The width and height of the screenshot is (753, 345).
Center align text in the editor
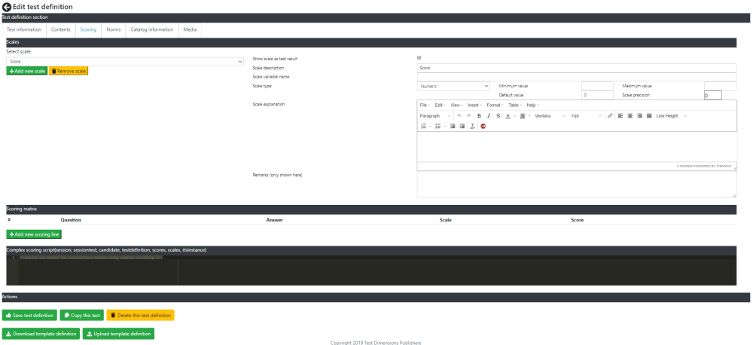tap(630, 116)
